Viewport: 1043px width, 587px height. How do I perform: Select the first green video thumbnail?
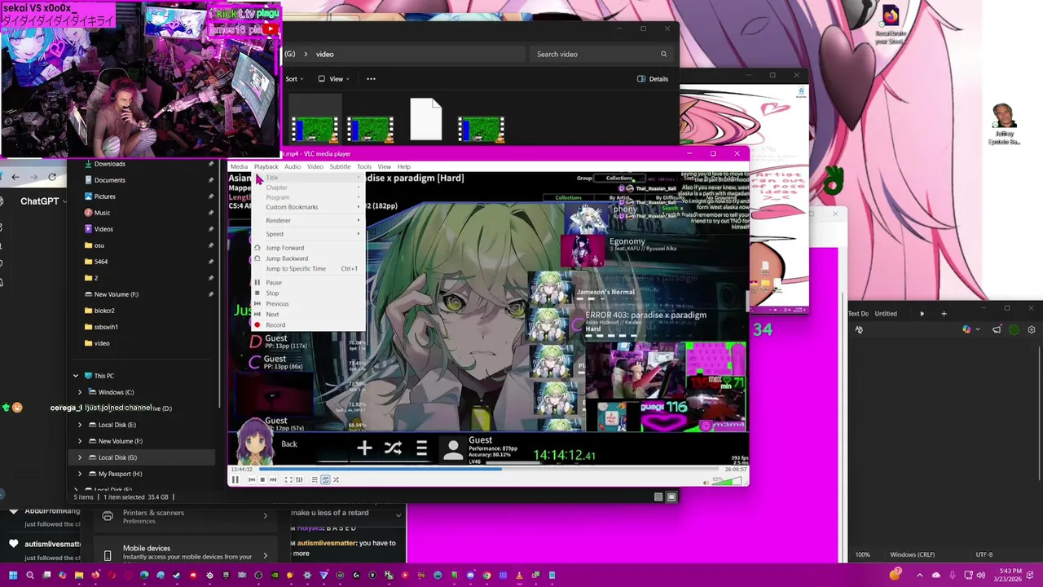click(315, 130)
